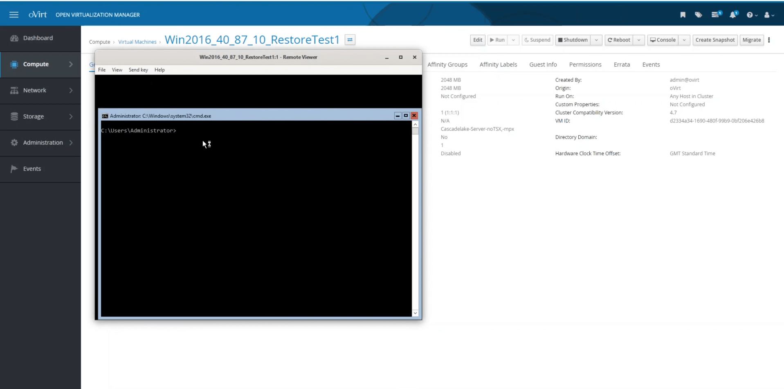Click the Migrate button
Screen dimensions: 784x389
(752, 40)
